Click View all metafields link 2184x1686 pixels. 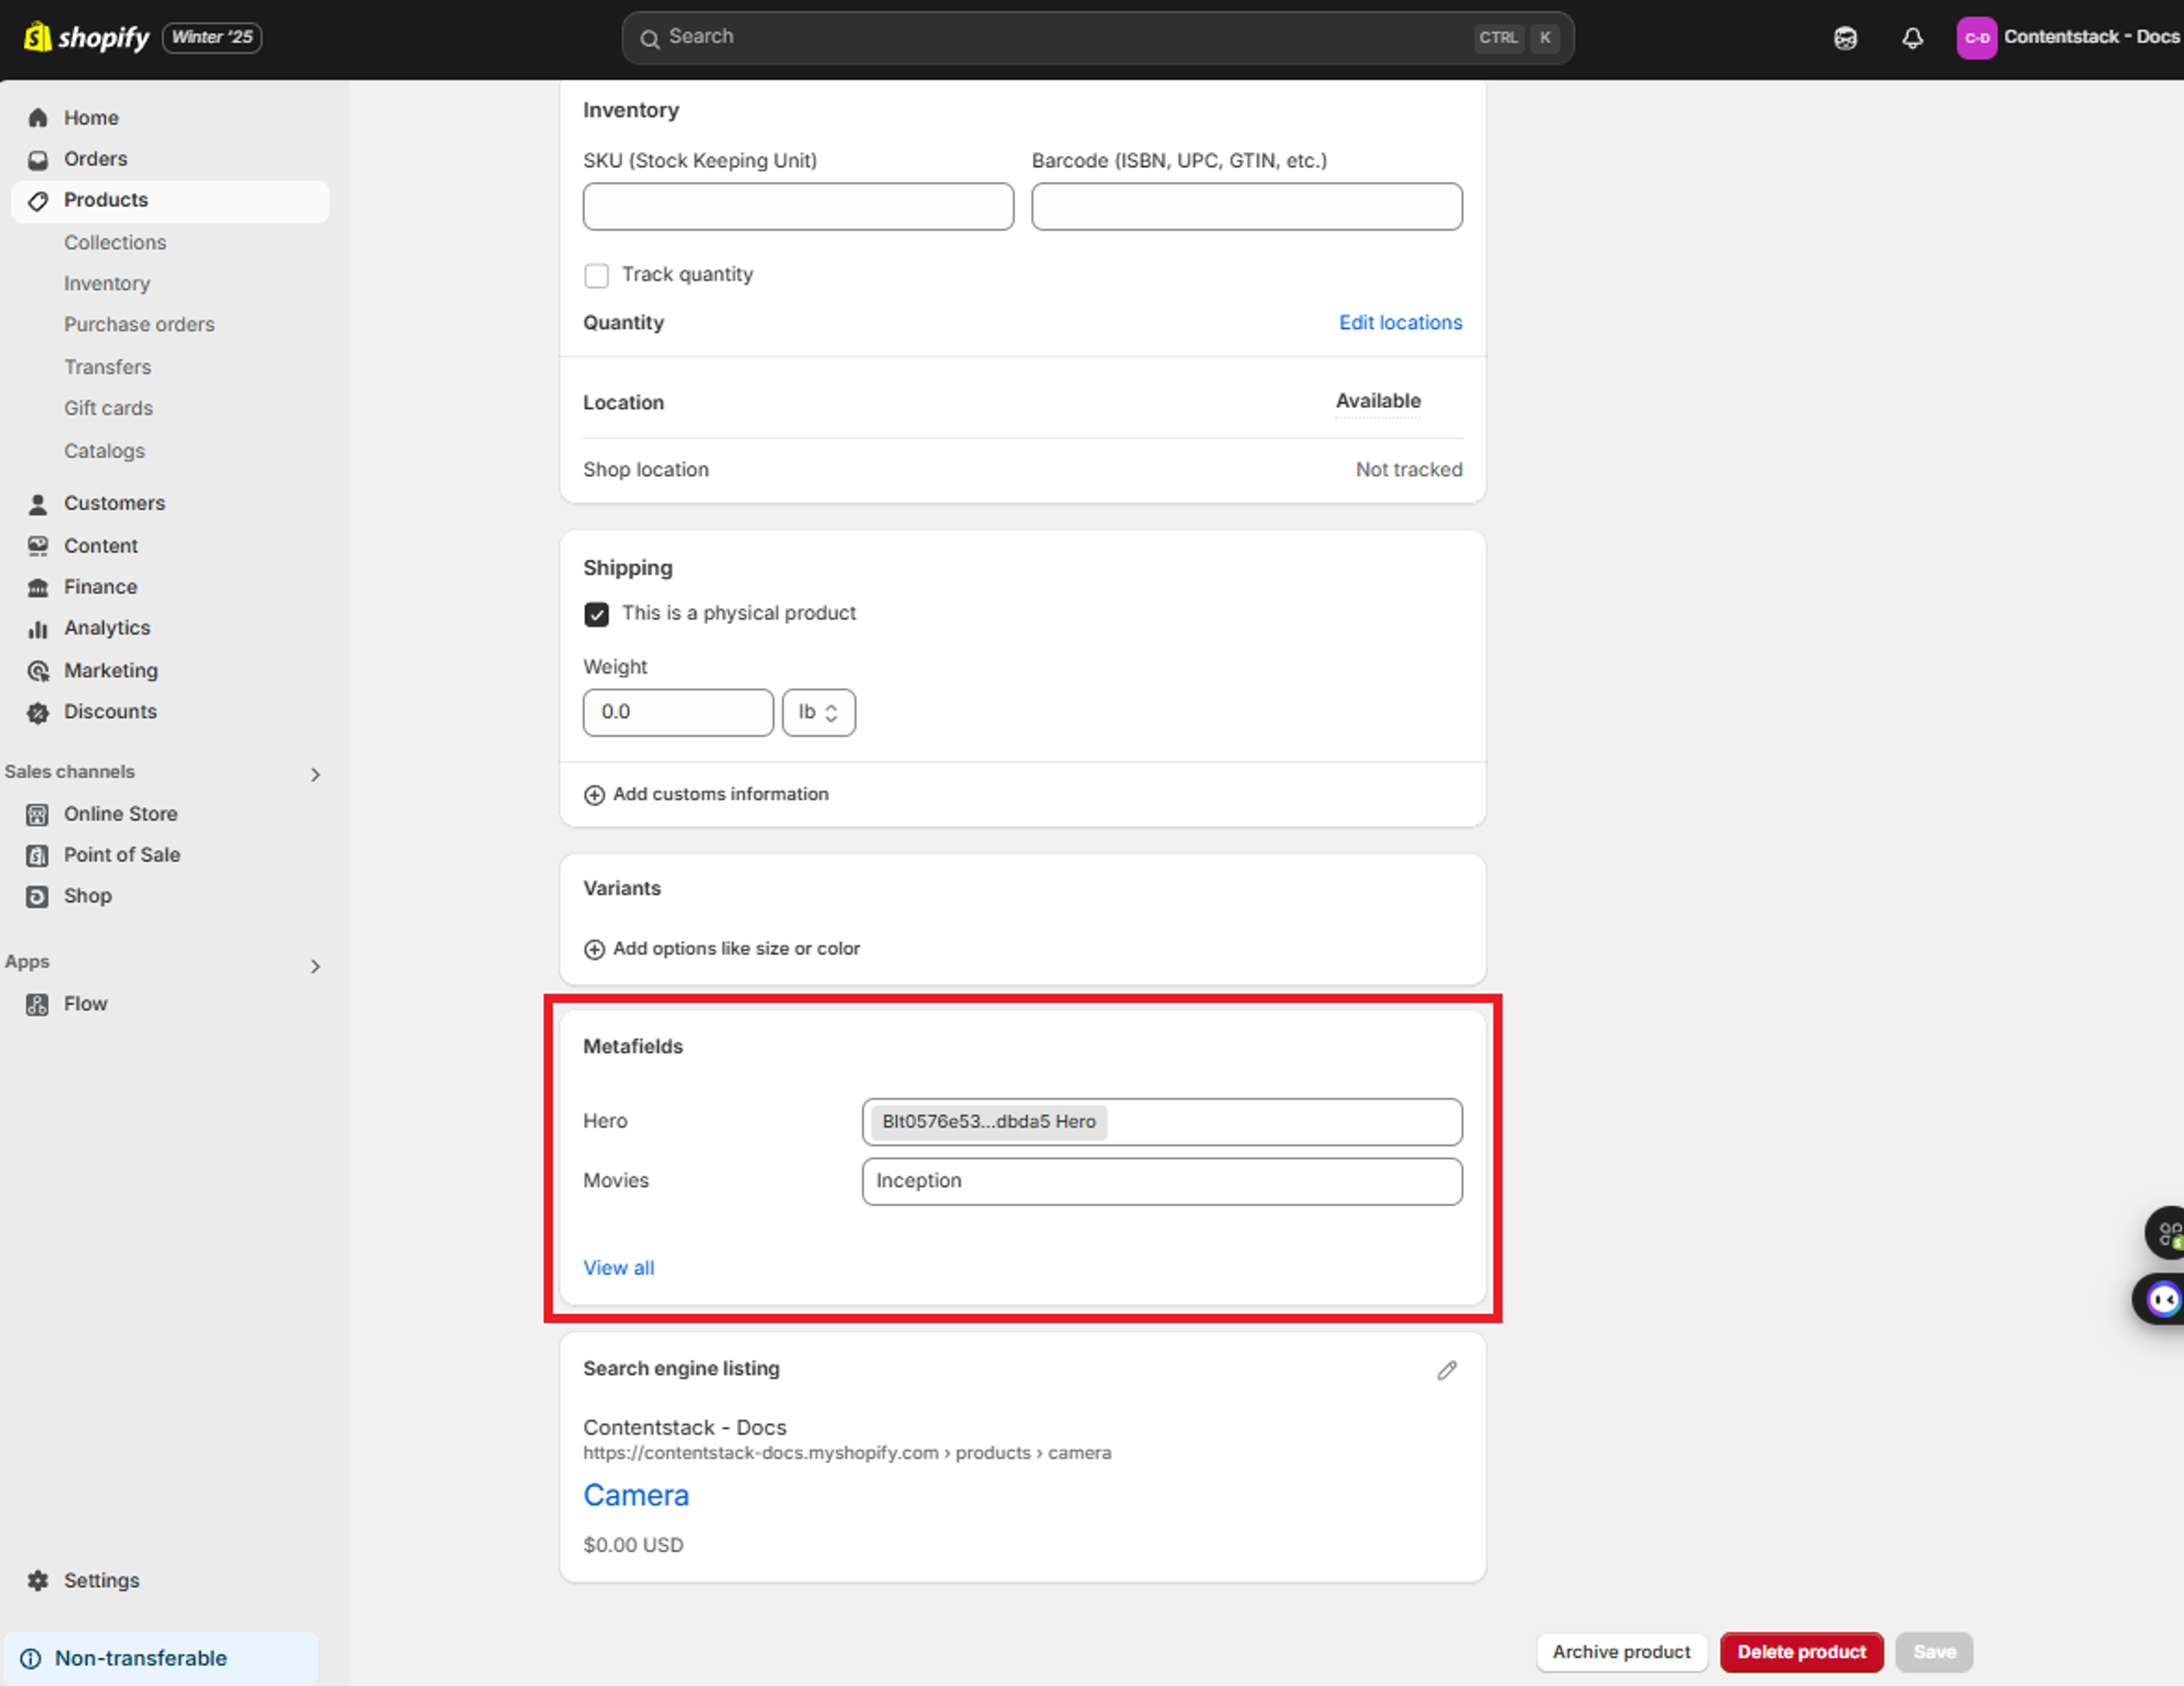tap(618, 1268)
